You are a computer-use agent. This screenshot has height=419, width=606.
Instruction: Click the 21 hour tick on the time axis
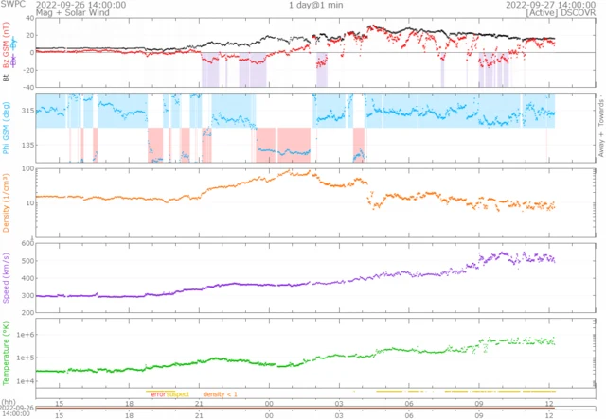pos(200,414)
